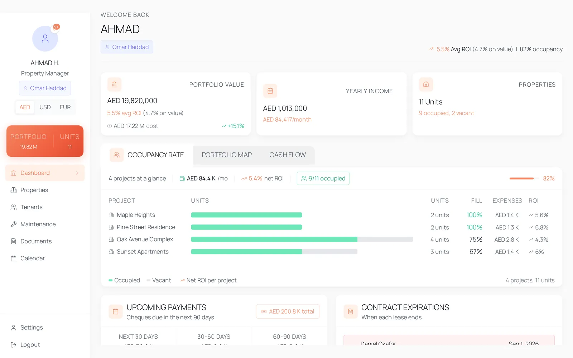The image size is (573, 358).
Task: Click the orange Portfolio 19.82 M summary card
Action: pos(45,141)
